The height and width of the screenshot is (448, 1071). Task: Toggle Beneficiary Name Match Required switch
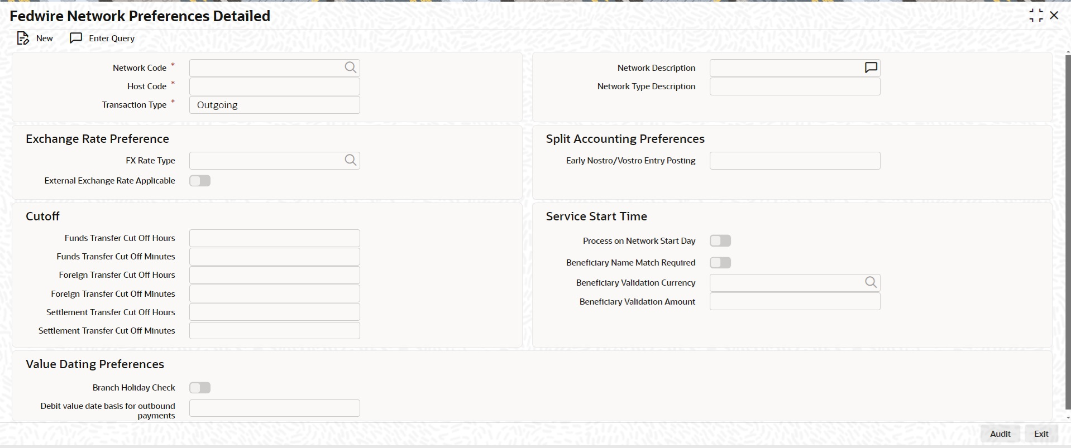[x=720, y=263]
